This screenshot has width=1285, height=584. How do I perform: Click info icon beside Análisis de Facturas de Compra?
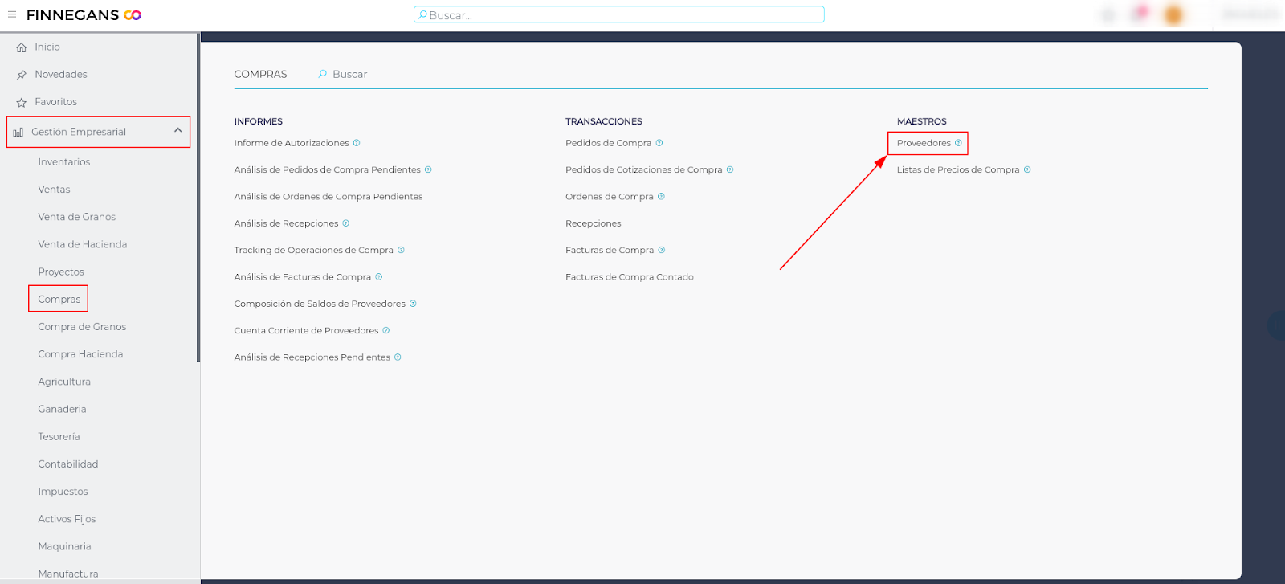coord(379,276)
